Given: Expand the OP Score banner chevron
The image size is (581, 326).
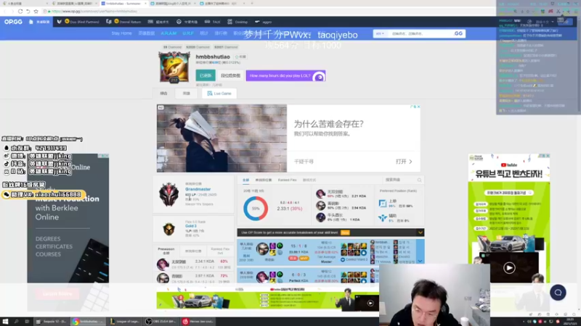Looking at the screenshot, I should pyautogui.click(x=420, y=233).
